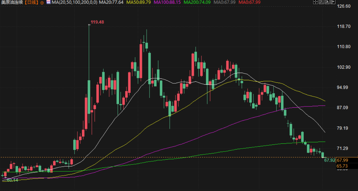Select the yellow MA50:89.79 label
Screen dimensions: 358x191
click(x=138, y=2)
